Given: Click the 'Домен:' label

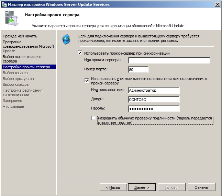Looking at the screenshot, I should [x=97, y=99].
